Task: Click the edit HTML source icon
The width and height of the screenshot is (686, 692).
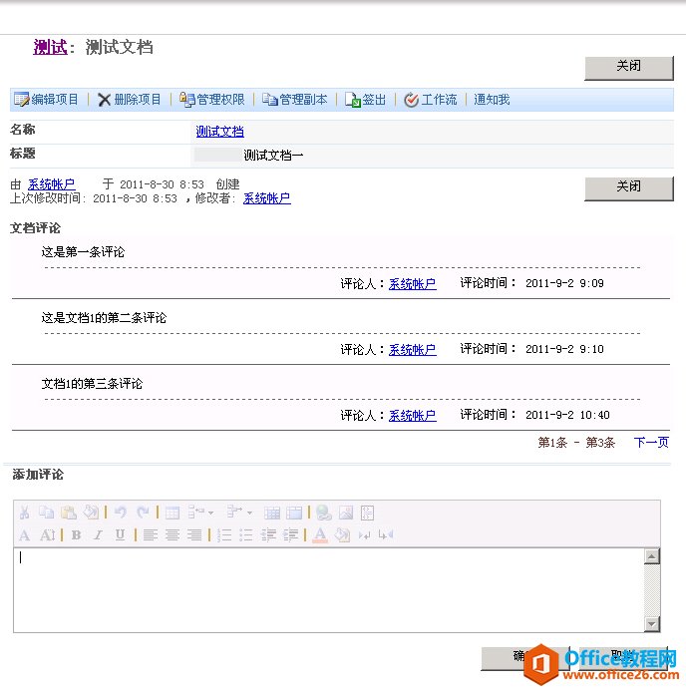Action: click(367, 513)
